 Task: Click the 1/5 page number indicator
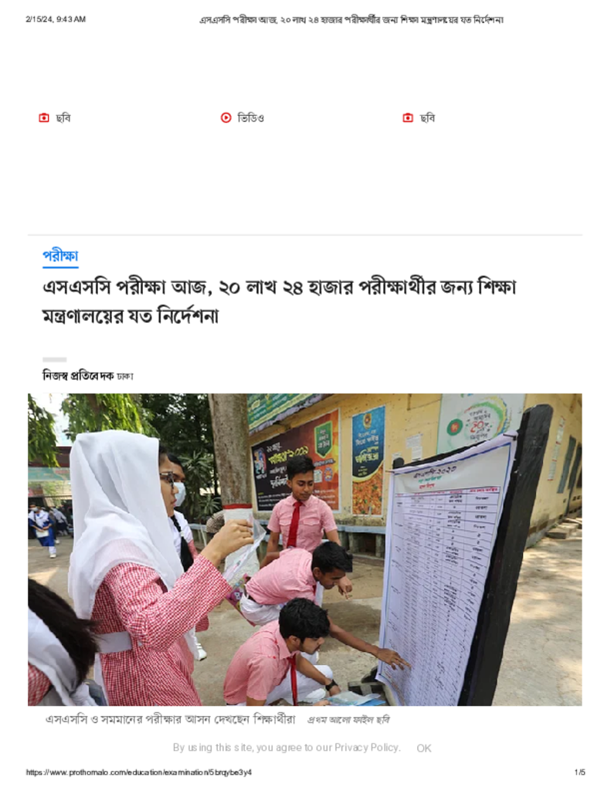coord(580,772)
